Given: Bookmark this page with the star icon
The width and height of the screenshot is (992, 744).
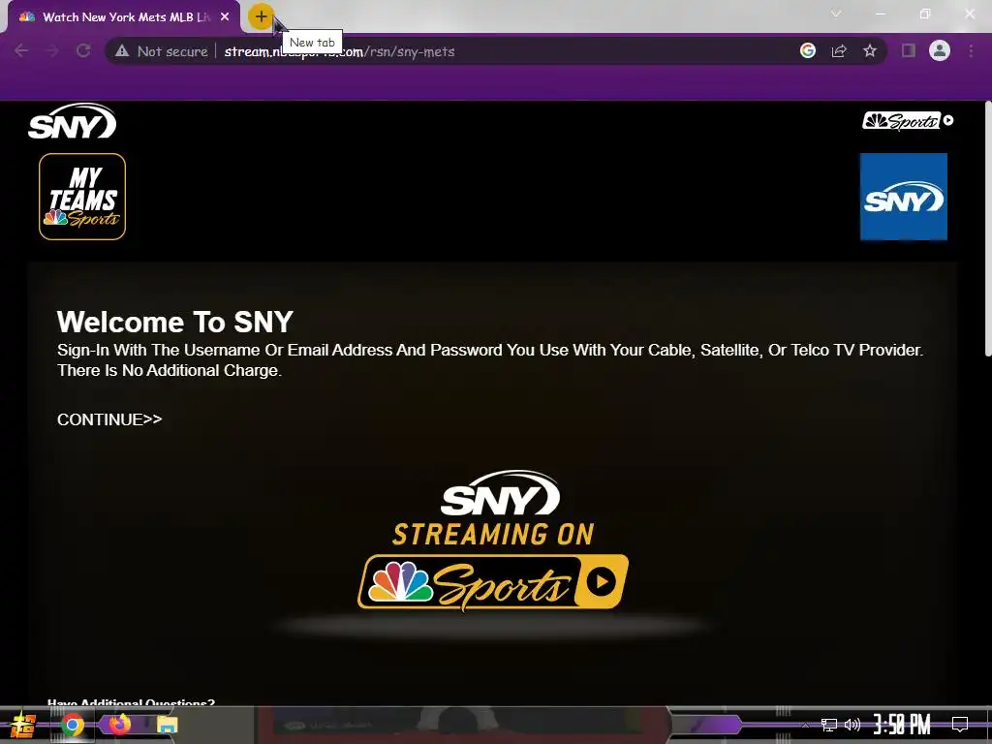Looking at the screenshot, I should [870, 51].
